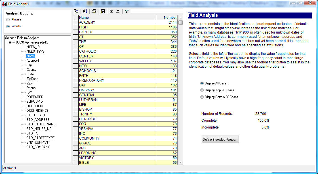Choose Display Bottom 20 Cases
318x174 pixels.
tap(202, 97)
